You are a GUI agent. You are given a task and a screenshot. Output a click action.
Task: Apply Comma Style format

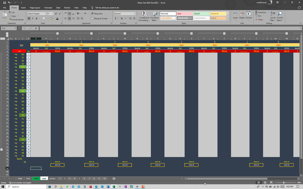(x=125, y=19)
